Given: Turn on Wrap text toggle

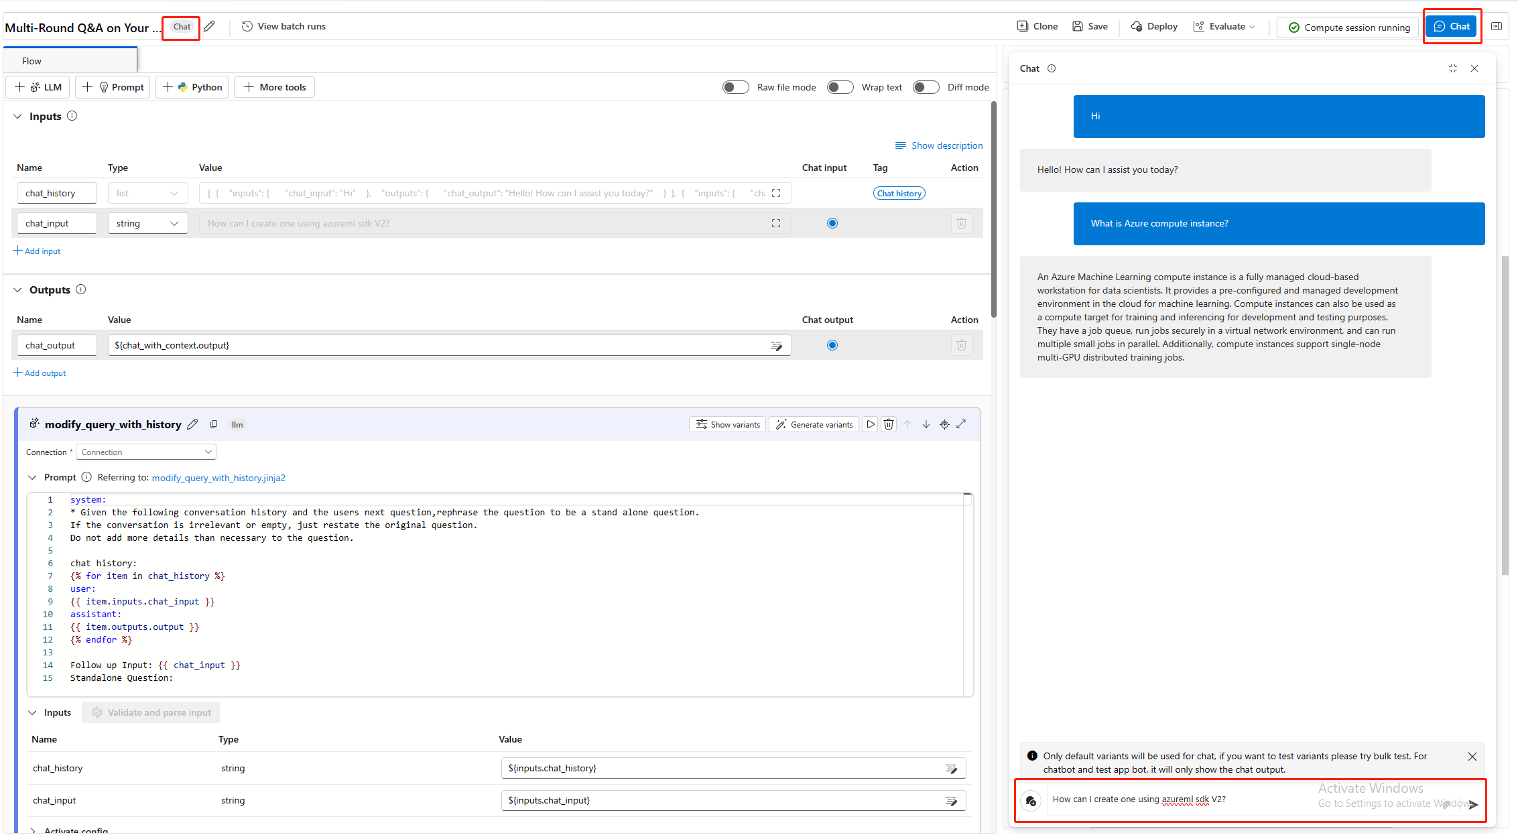Looking at the screenshot, I should pos(840,87).
